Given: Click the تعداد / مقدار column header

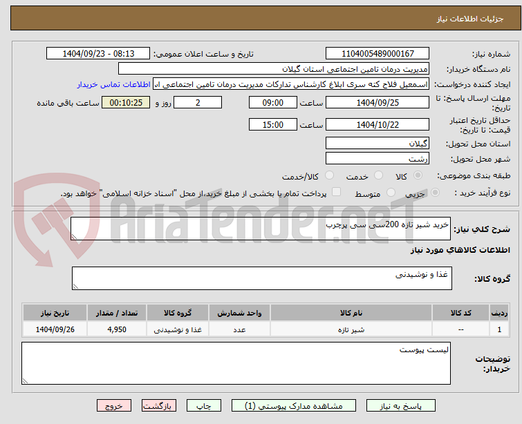Looking at the screenshot, I should click(x=117, y=313).
